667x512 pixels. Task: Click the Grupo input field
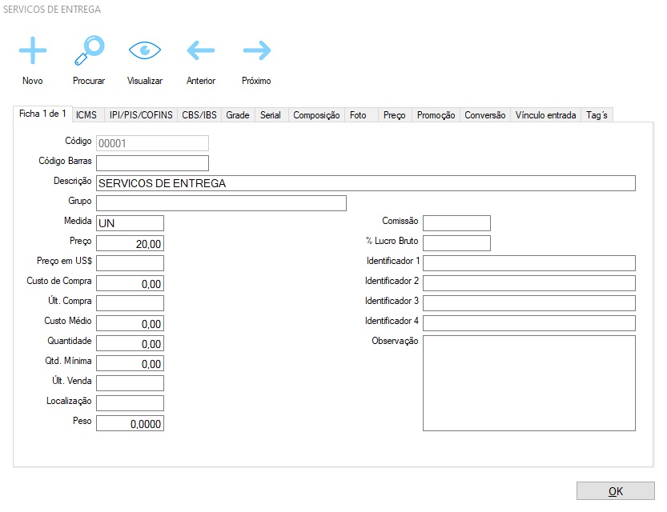[221, 203]
